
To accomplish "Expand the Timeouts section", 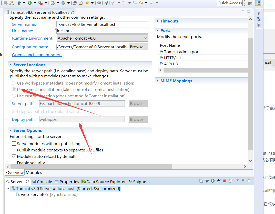I will click(x=158, y=21).
